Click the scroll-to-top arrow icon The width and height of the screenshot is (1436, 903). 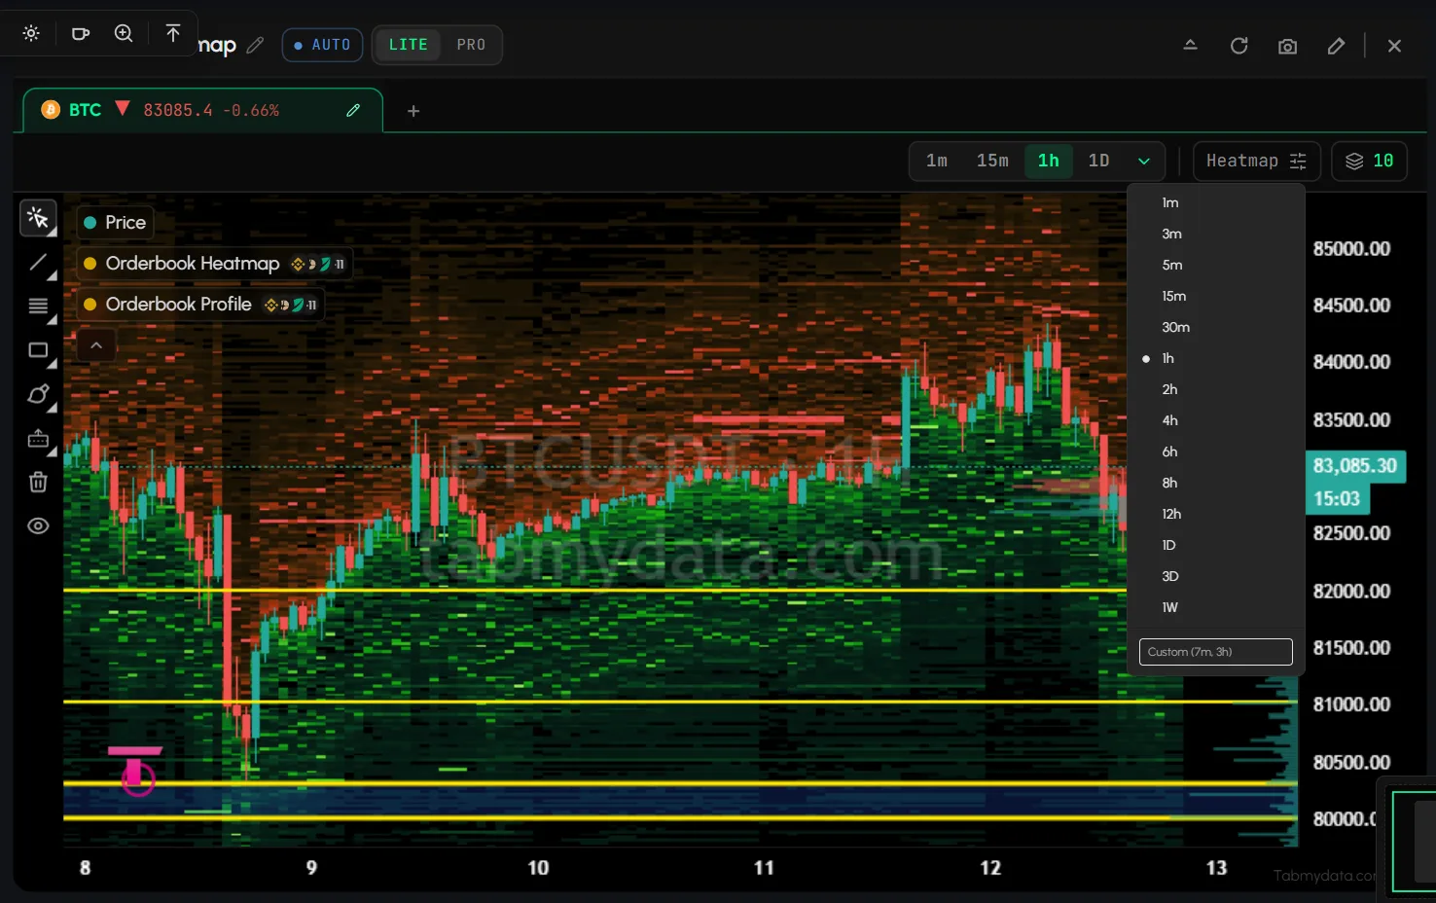[x=173, y=33]
